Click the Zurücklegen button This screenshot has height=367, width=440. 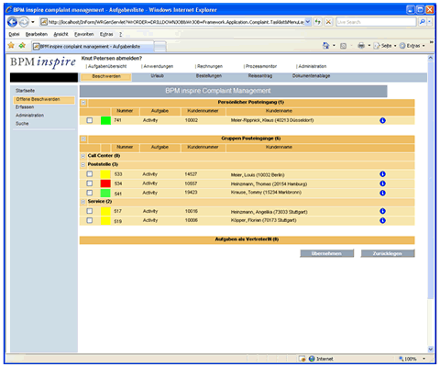pyautogui.click(x=388, y=253)
